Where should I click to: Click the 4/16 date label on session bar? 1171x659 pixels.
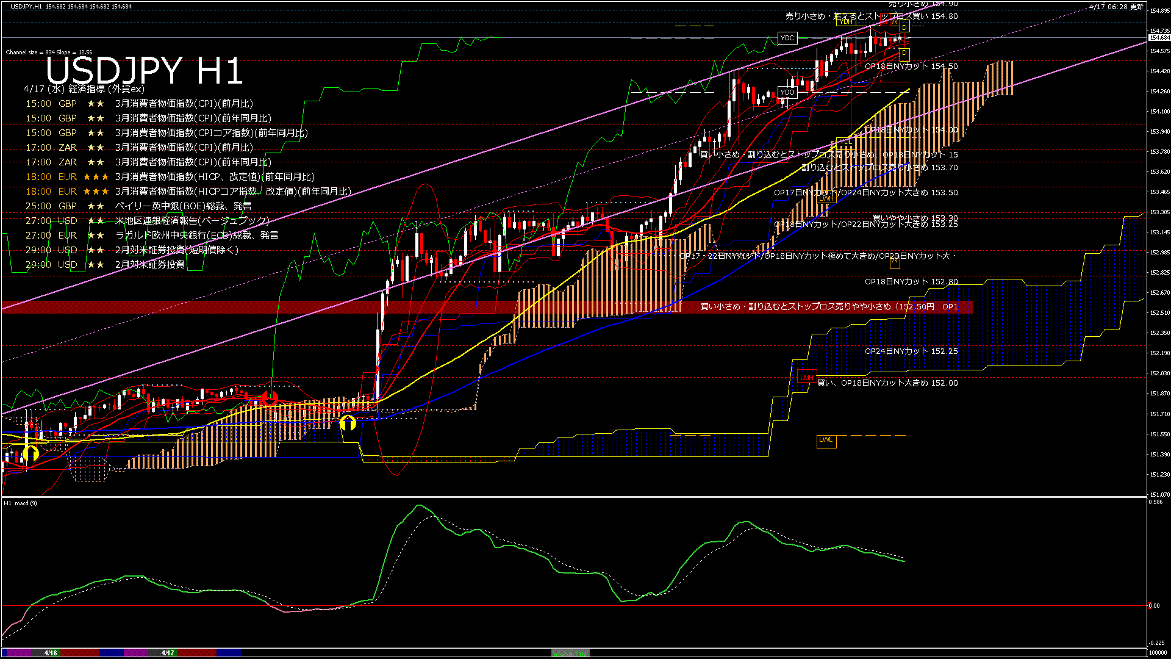[x=51, y=653]
